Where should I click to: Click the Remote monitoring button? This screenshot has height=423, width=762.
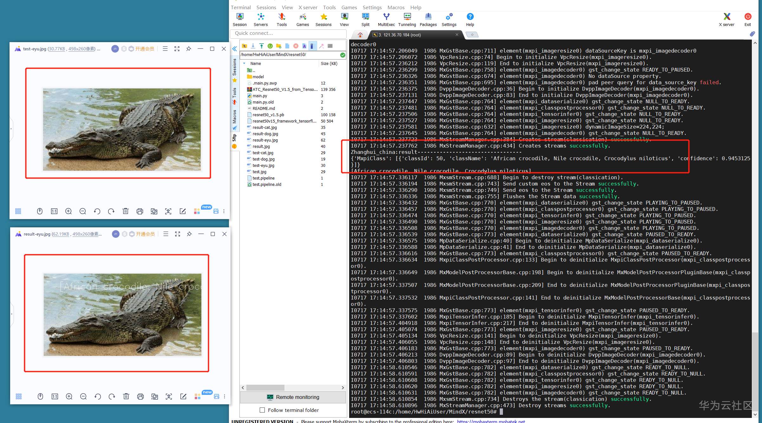click(x=293, y=397)
